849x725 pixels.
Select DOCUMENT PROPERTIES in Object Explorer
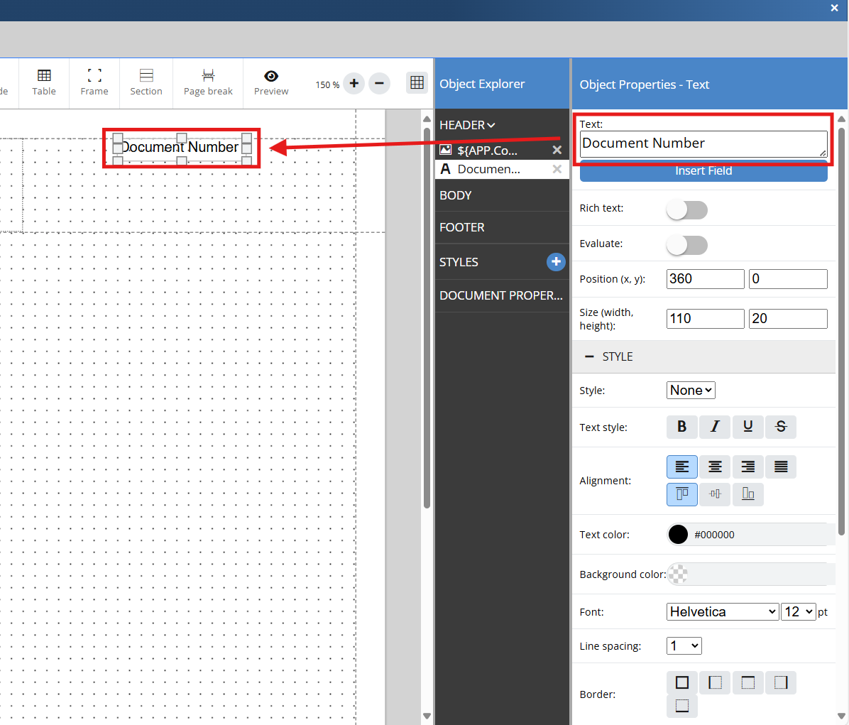click(500, 295)
